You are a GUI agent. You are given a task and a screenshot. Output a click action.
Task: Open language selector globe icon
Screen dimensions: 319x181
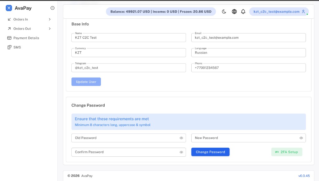pos(234,12)
